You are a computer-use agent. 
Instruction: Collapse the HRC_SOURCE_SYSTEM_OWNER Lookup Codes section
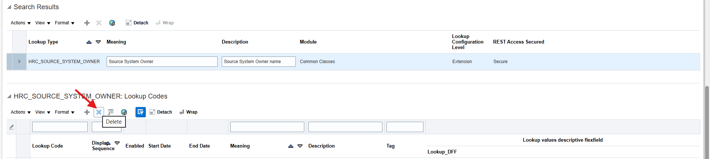click(9, 96)
